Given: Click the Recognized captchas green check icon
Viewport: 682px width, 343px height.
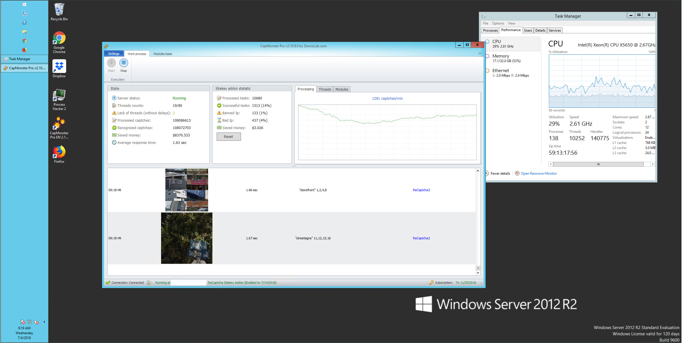Looking at the screenshot, I should [114, 128].
